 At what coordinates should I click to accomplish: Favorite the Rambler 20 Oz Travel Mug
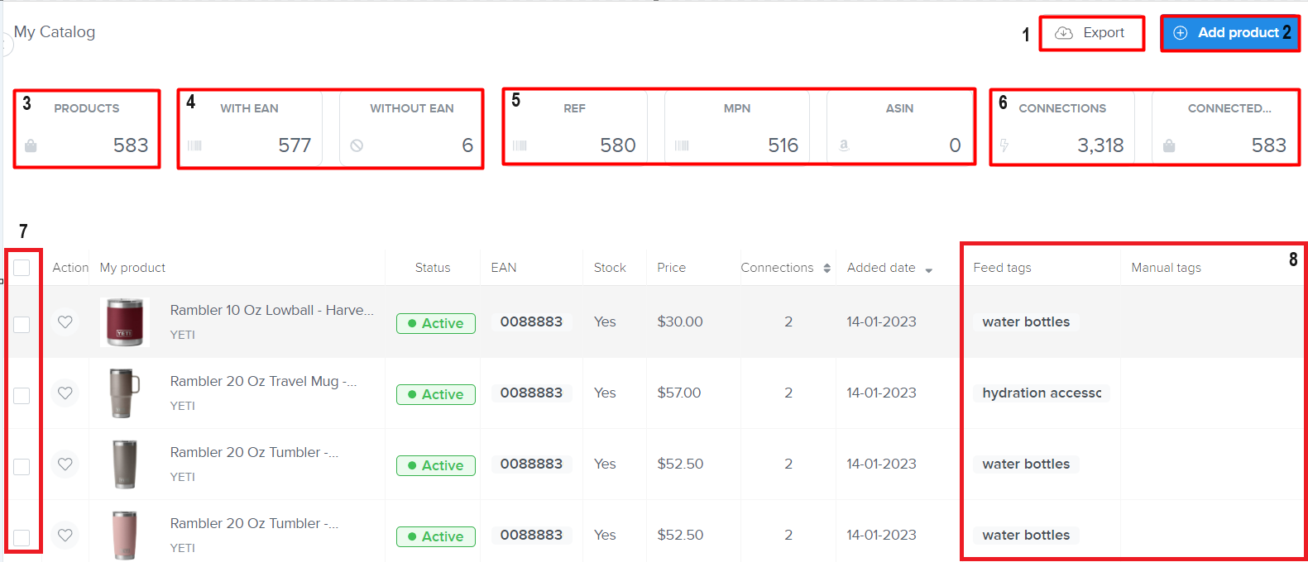[65, 393]
